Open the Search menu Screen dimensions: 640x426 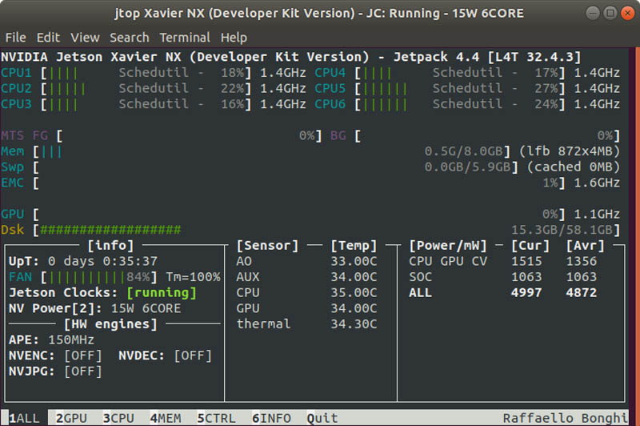(130, 38)
